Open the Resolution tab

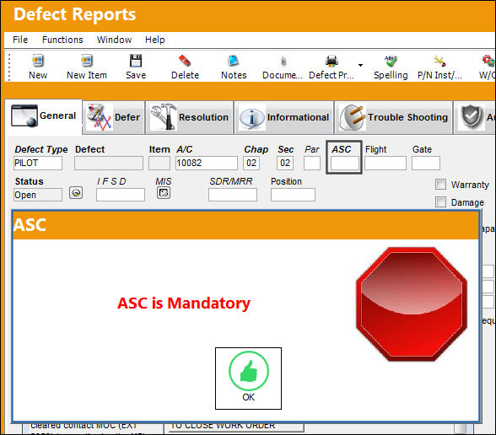pyautogui.click(x=189, y=117)
